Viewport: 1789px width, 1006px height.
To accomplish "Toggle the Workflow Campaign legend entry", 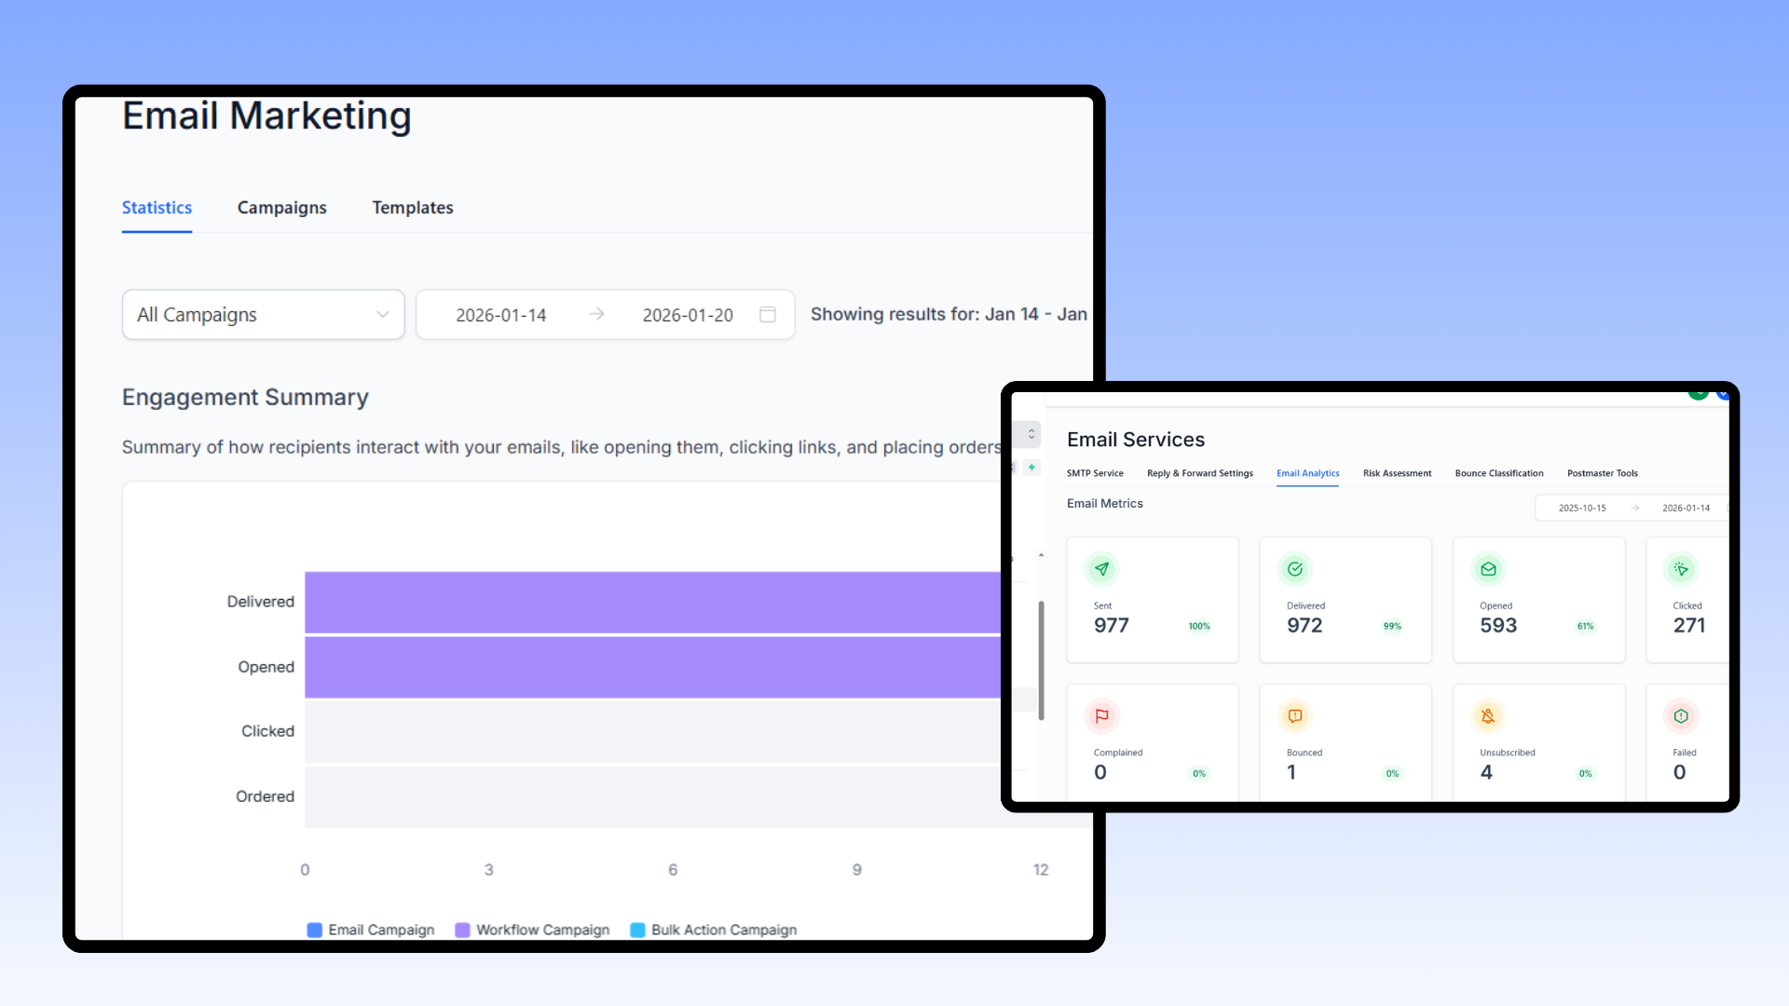I will coord(531,930).
